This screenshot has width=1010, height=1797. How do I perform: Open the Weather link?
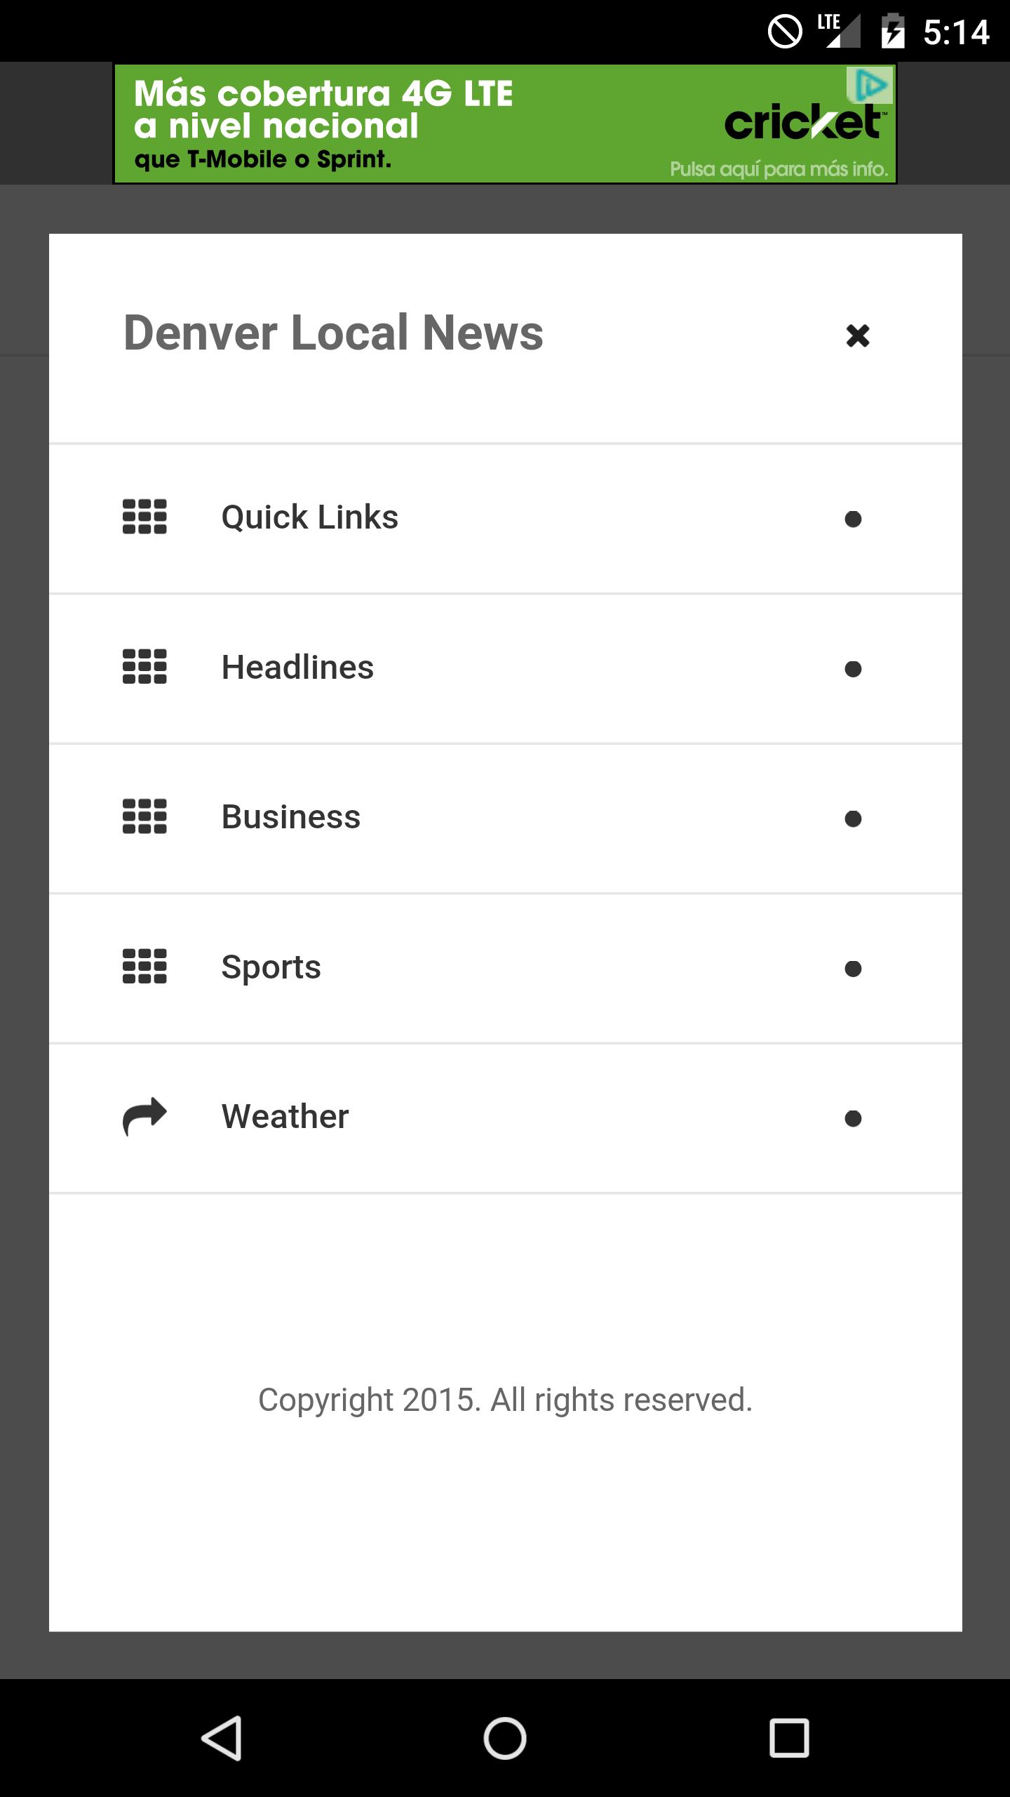coord(285,1116)
